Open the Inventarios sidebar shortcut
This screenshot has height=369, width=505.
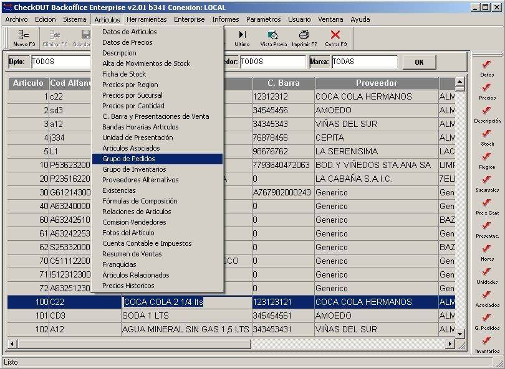[487, 345]
